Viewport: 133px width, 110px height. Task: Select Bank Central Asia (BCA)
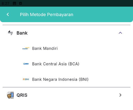tap(66, 64)
